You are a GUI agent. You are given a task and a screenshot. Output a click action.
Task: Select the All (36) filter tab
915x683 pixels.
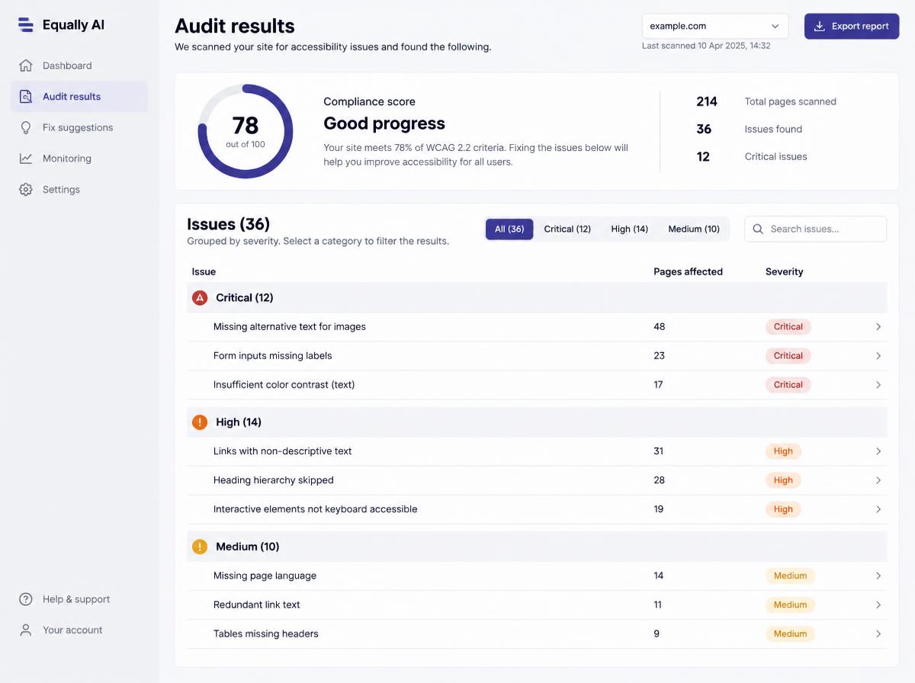tap(509, 229)
